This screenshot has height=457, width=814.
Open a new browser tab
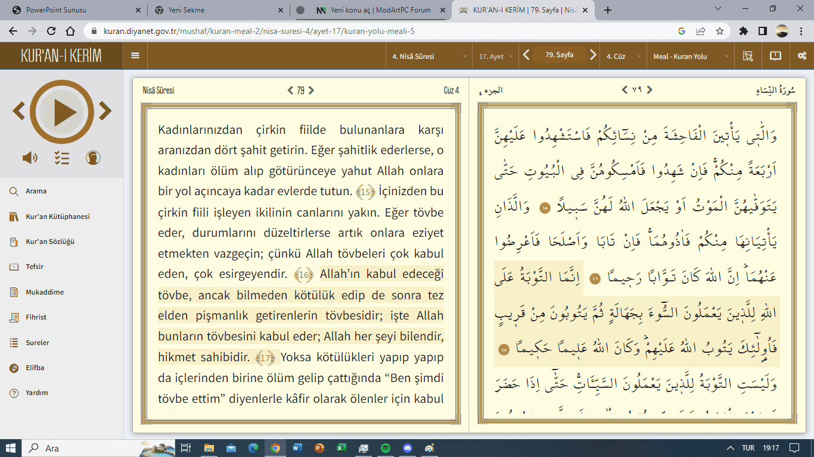[x=608, y=10]
